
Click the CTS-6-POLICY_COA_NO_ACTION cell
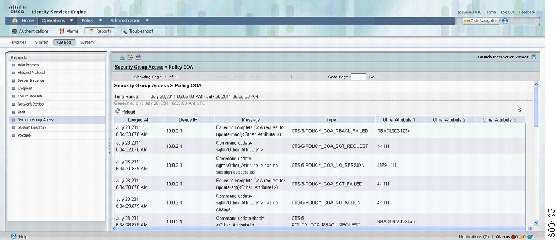[326, 202]
